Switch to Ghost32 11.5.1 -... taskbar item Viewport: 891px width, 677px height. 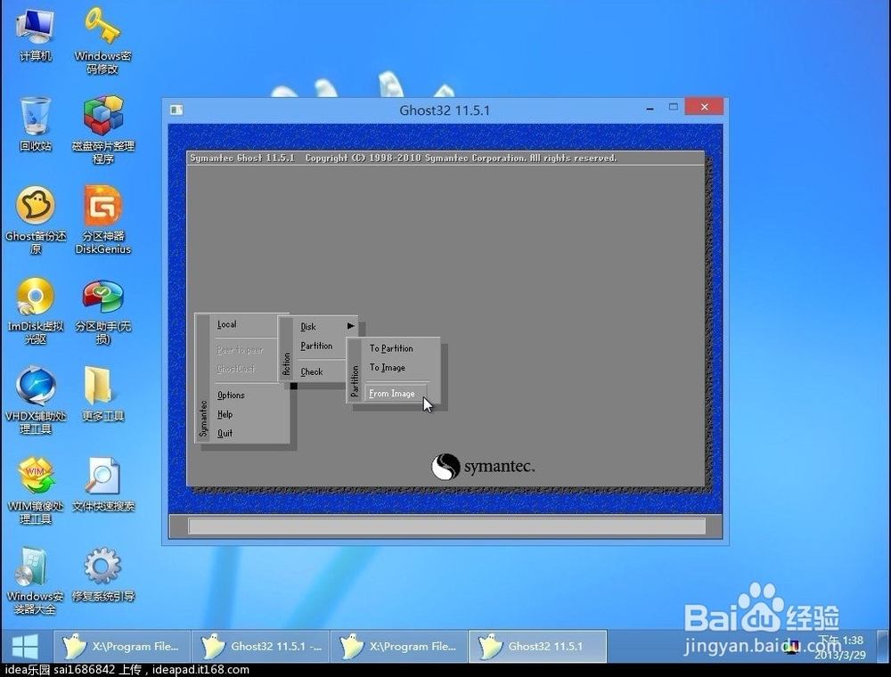click(x=261, y=647)
